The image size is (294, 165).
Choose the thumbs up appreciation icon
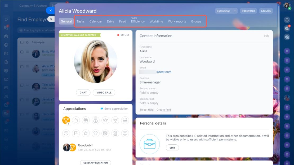76,120
